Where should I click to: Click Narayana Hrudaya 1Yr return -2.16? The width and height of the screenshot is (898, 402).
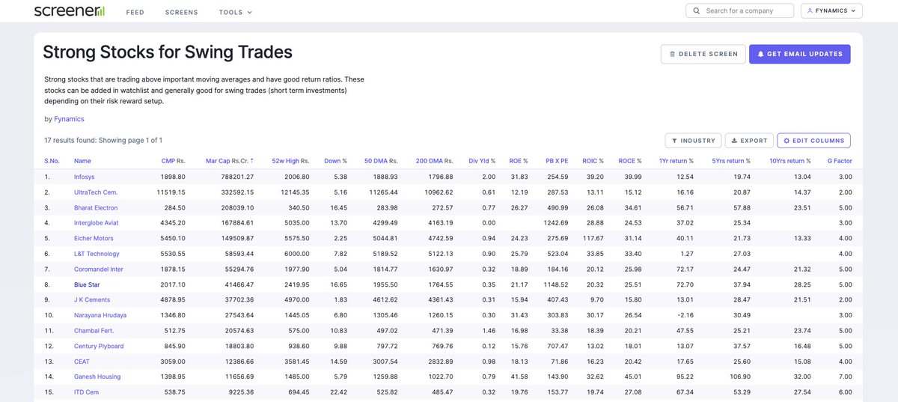pyautogui.click(x=684, y=315)
